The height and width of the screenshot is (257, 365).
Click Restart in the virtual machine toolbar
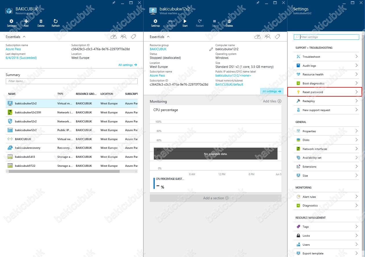tap(200, 23)
